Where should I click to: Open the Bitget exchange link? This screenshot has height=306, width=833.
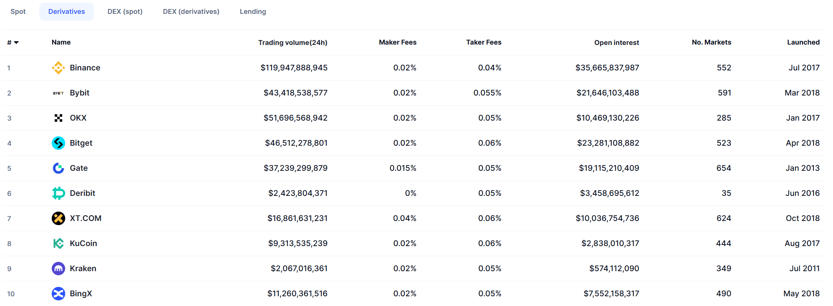81,143
